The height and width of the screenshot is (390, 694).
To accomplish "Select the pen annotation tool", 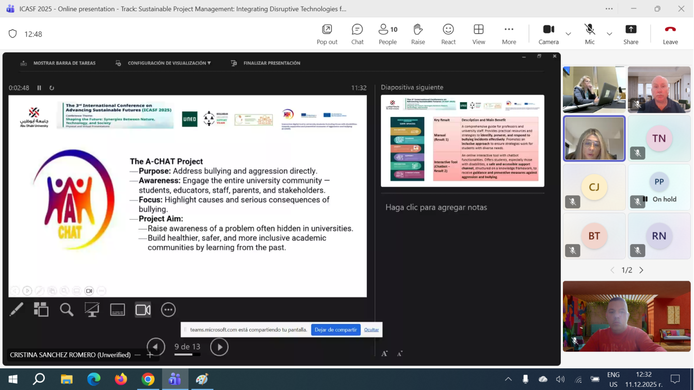I will 16,310.
